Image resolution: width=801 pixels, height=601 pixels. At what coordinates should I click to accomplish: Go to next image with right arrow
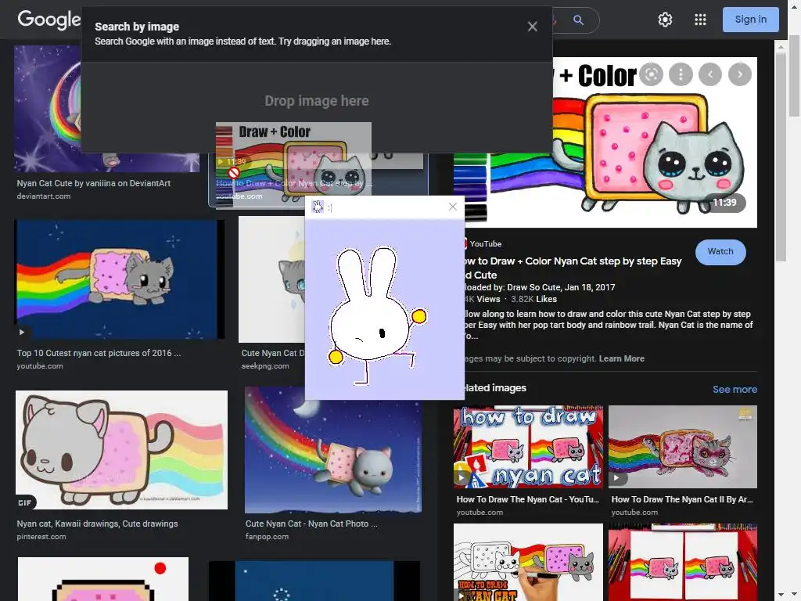[x=740, y=74]
